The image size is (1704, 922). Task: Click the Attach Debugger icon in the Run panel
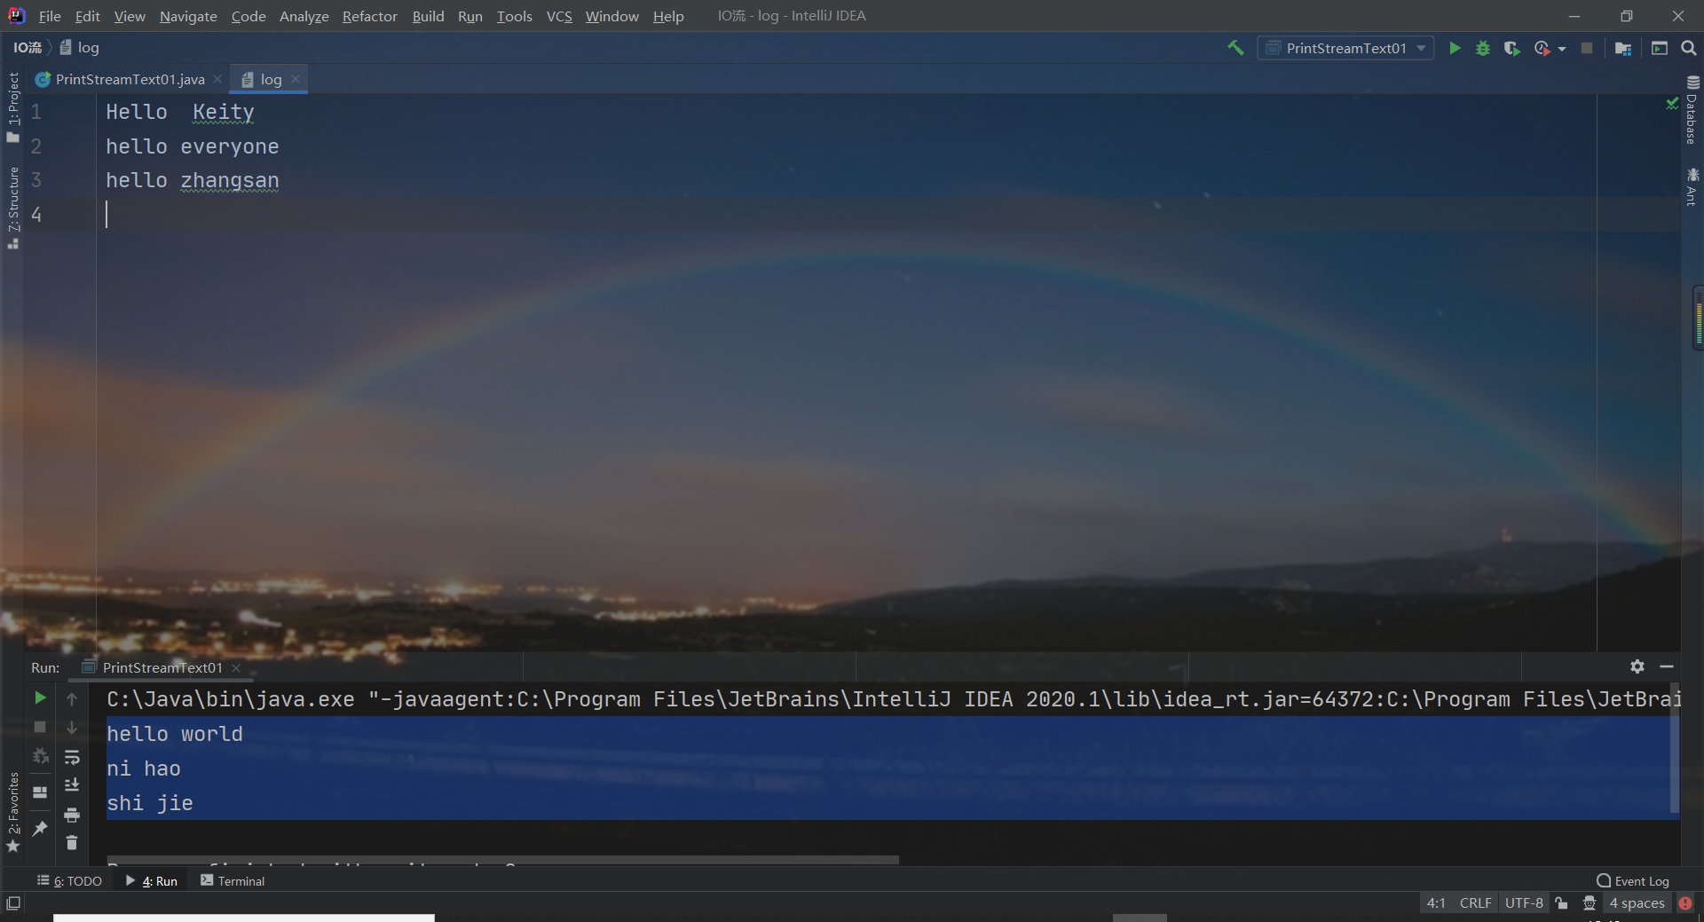[40, 756]
